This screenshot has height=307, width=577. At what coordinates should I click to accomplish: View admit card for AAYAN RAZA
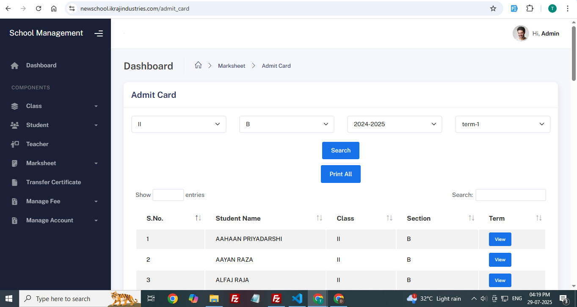coord(500,260)
